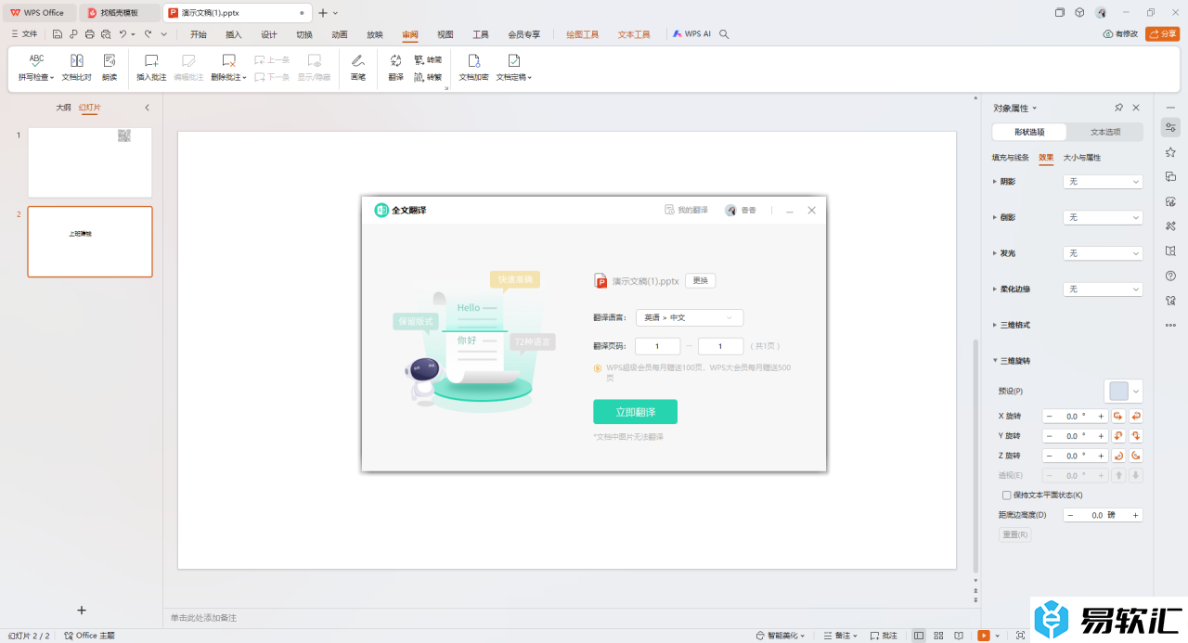Switch to the 插入 ribbon tab
This screenshot has width=1188, height=643.
(x=234, y=34)
